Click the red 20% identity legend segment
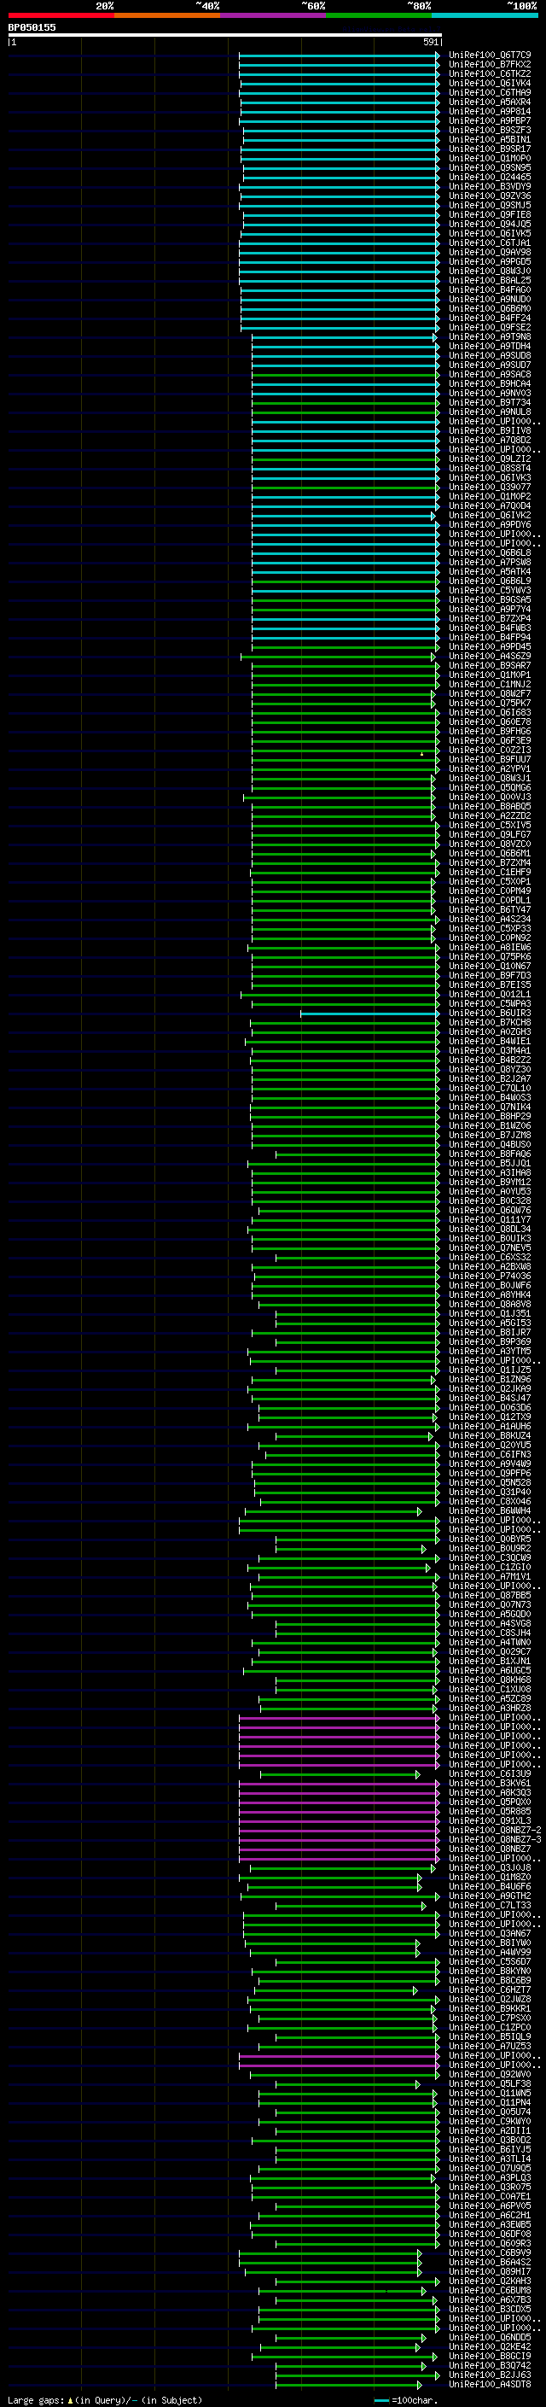This screenshot has width=546, height=2407. pyautogui.click(x=61, y=15)
